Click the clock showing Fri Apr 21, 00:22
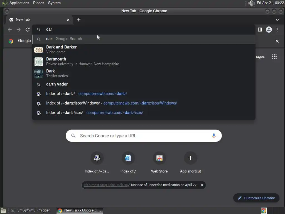This screenshot has height=214, width=285. tap(270, 3)
